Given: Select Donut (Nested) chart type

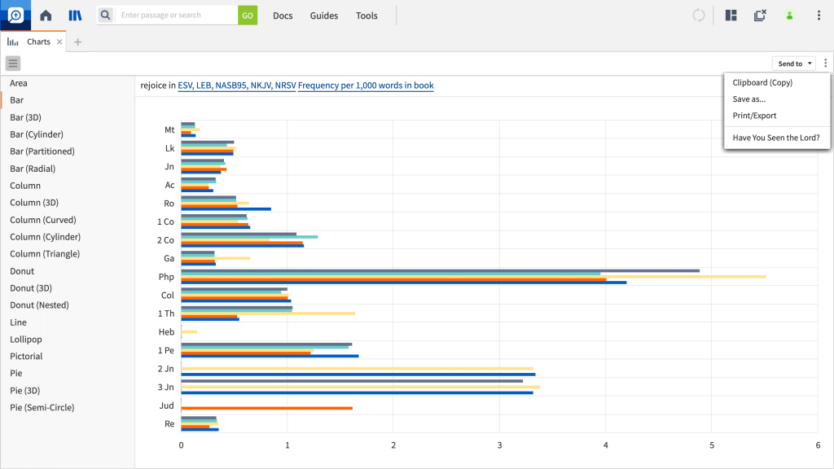Looking at the screenshot, I should coord(39,305).
